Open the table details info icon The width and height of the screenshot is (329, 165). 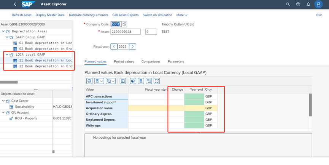[123, 81]
